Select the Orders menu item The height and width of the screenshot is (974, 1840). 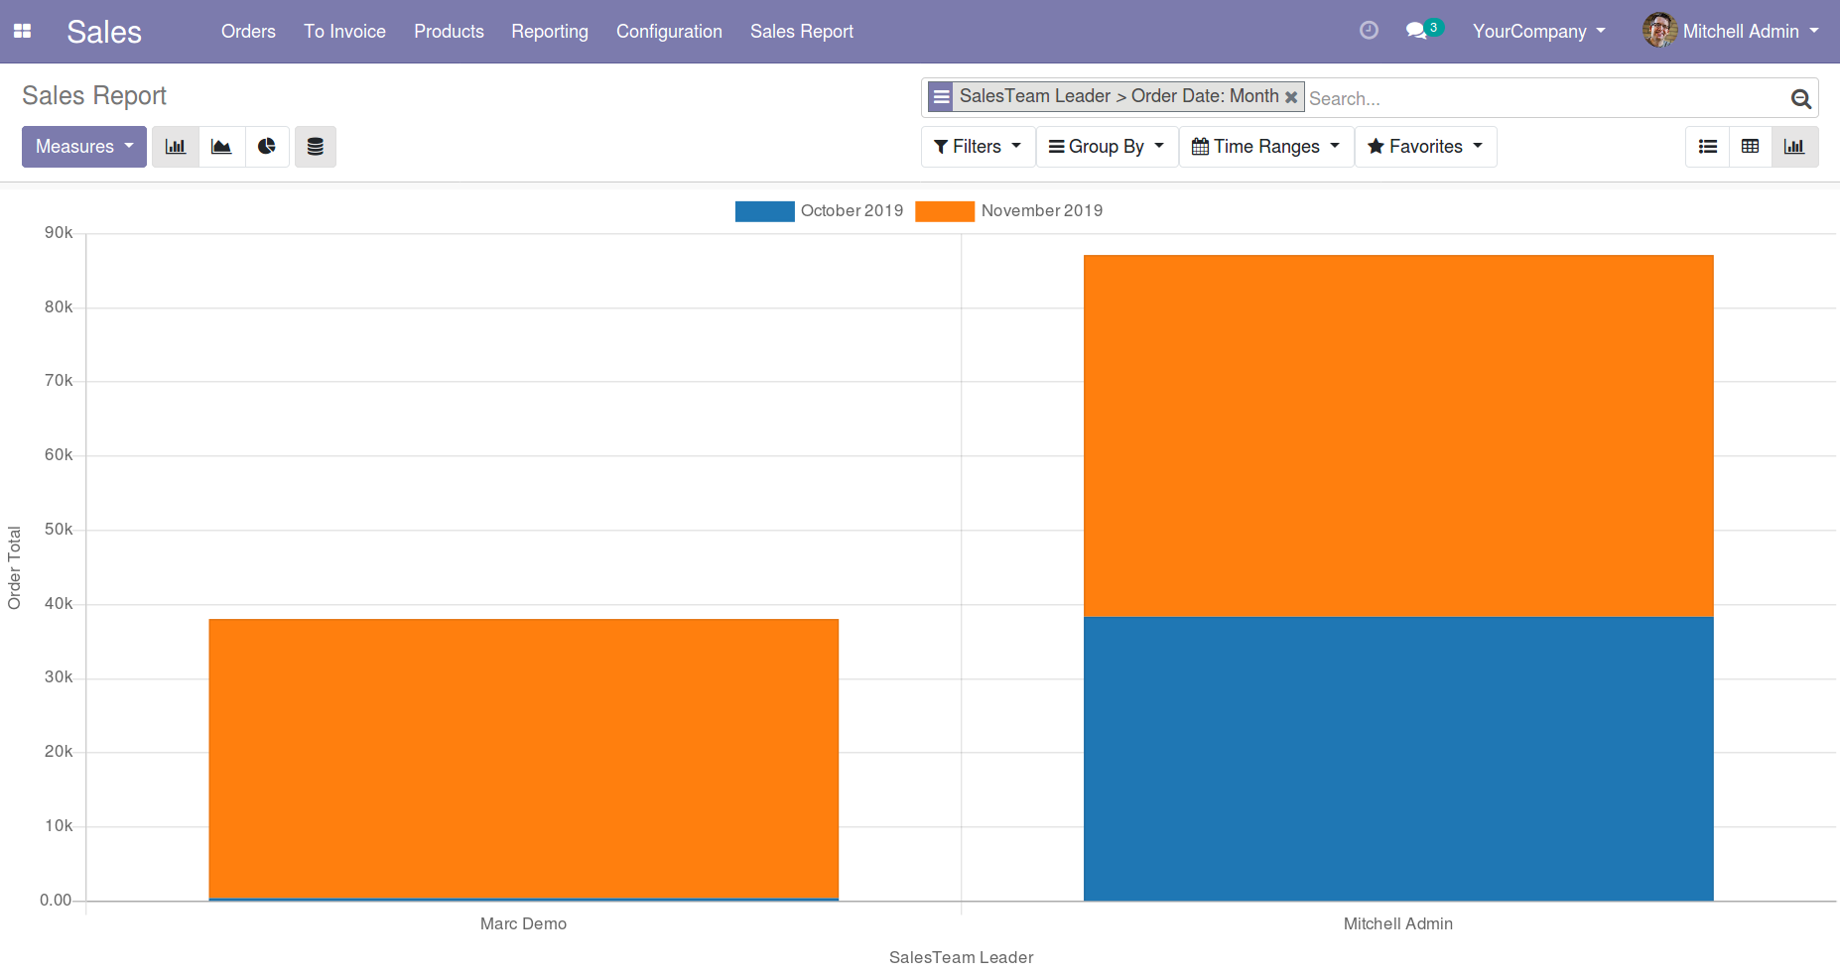tap(247, 31)
